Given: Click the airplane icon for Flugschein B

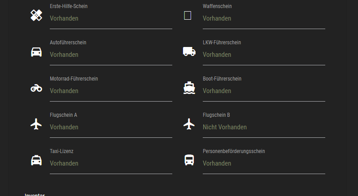Looking at the screenshot, I should click(x=189, y=124).
